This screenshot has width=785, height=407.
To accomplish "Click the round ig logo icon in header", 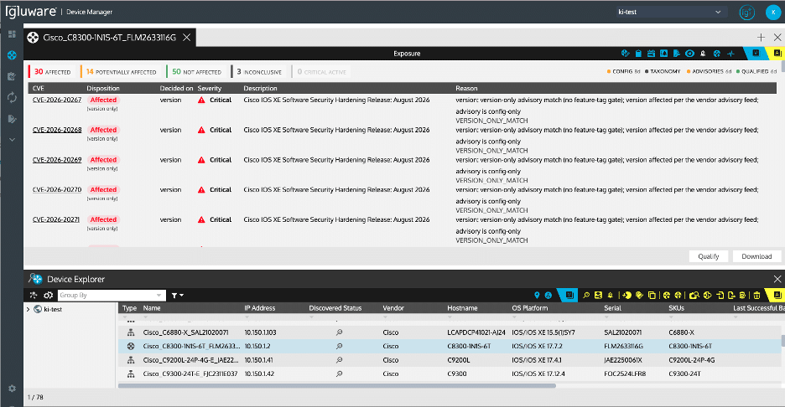I will point(746,12).
